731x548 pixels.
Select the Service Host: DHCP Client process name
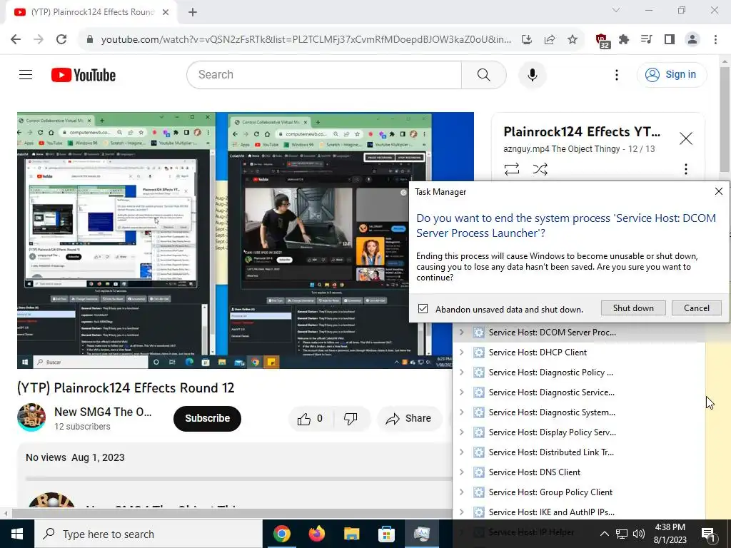538,352
